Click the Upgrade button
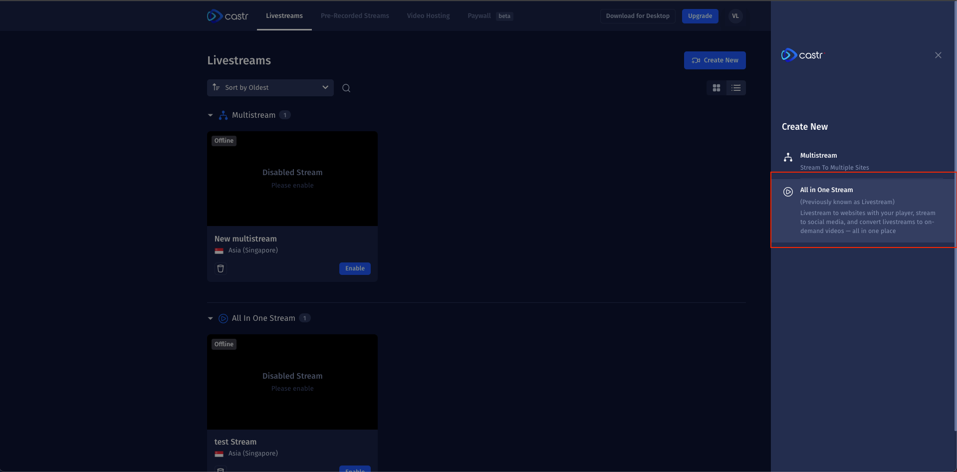 700,16
